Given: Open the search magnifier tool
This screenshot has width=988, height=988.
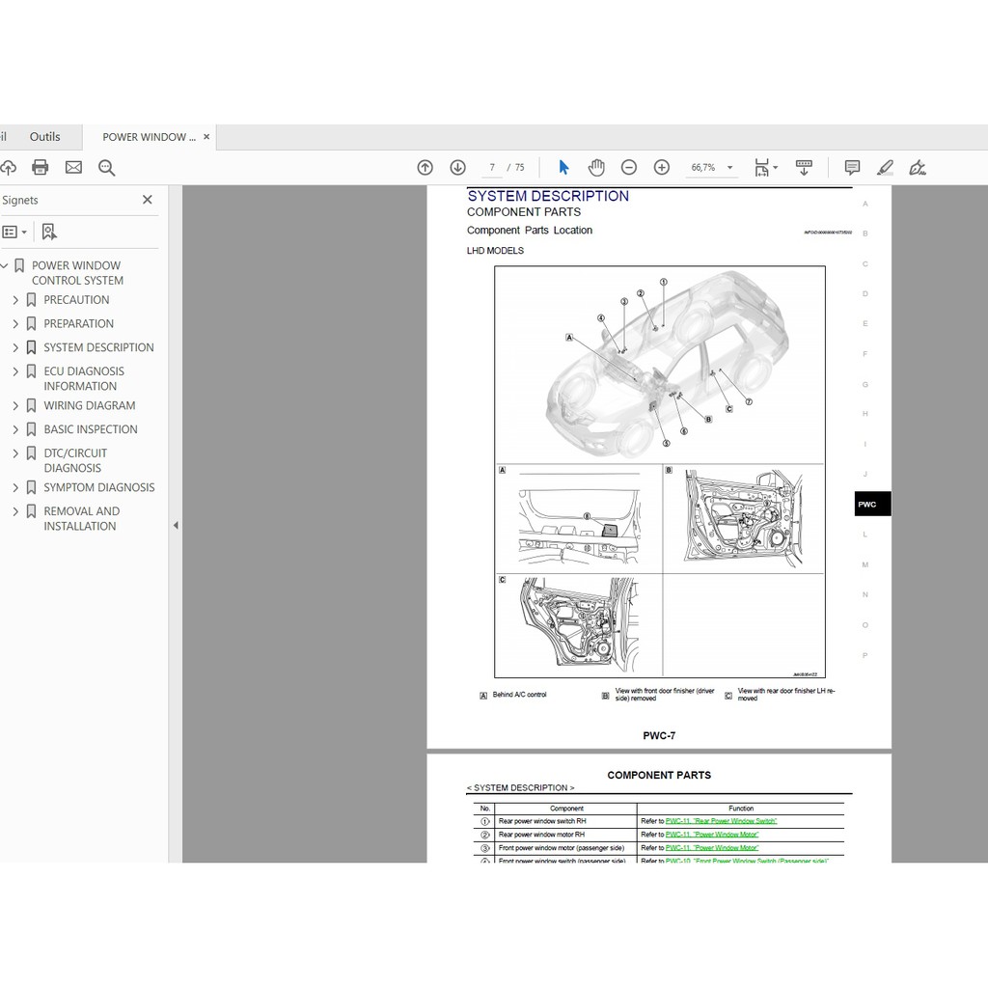Looking at the screenshot, I should click(107, 168).
